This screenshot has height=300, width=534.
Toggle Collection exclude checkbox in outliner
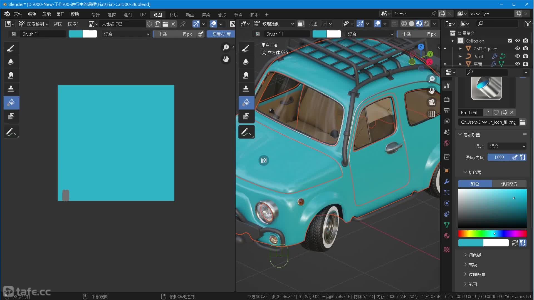(x=510, y=41)
